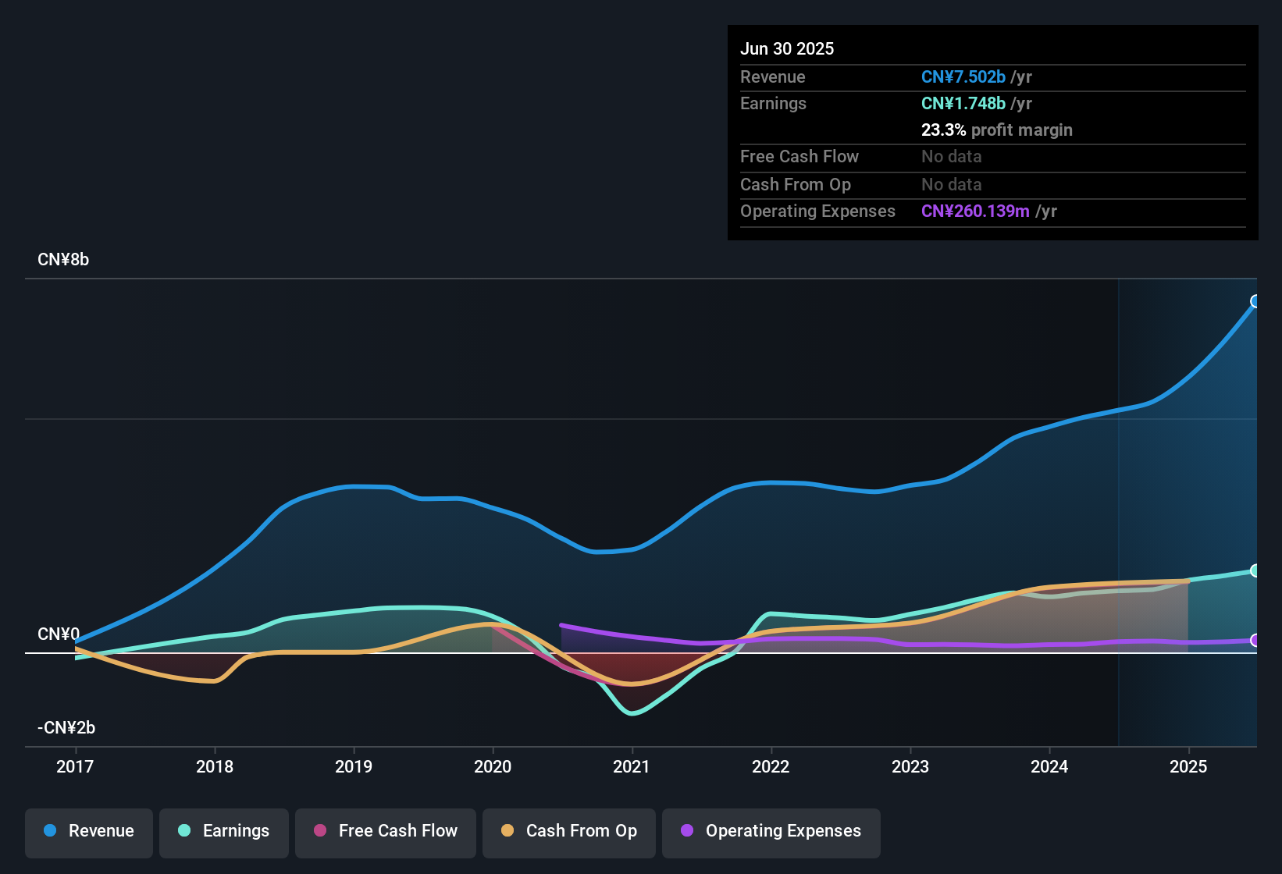This screenshot has height=874, width=1282.
Task: Click the Earnings legend dot icon
Action: [184, 831]
